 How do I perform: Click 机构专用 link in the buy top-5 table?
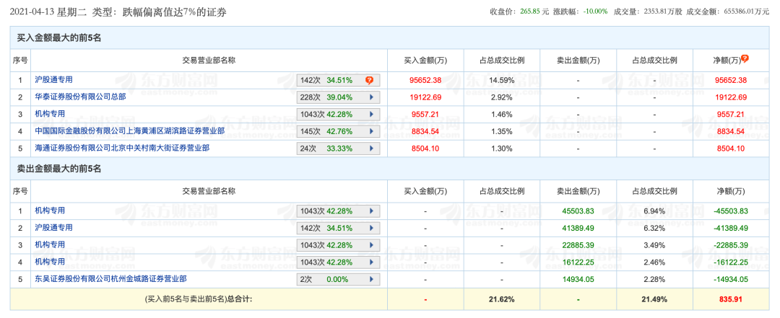tap(50, 113)
